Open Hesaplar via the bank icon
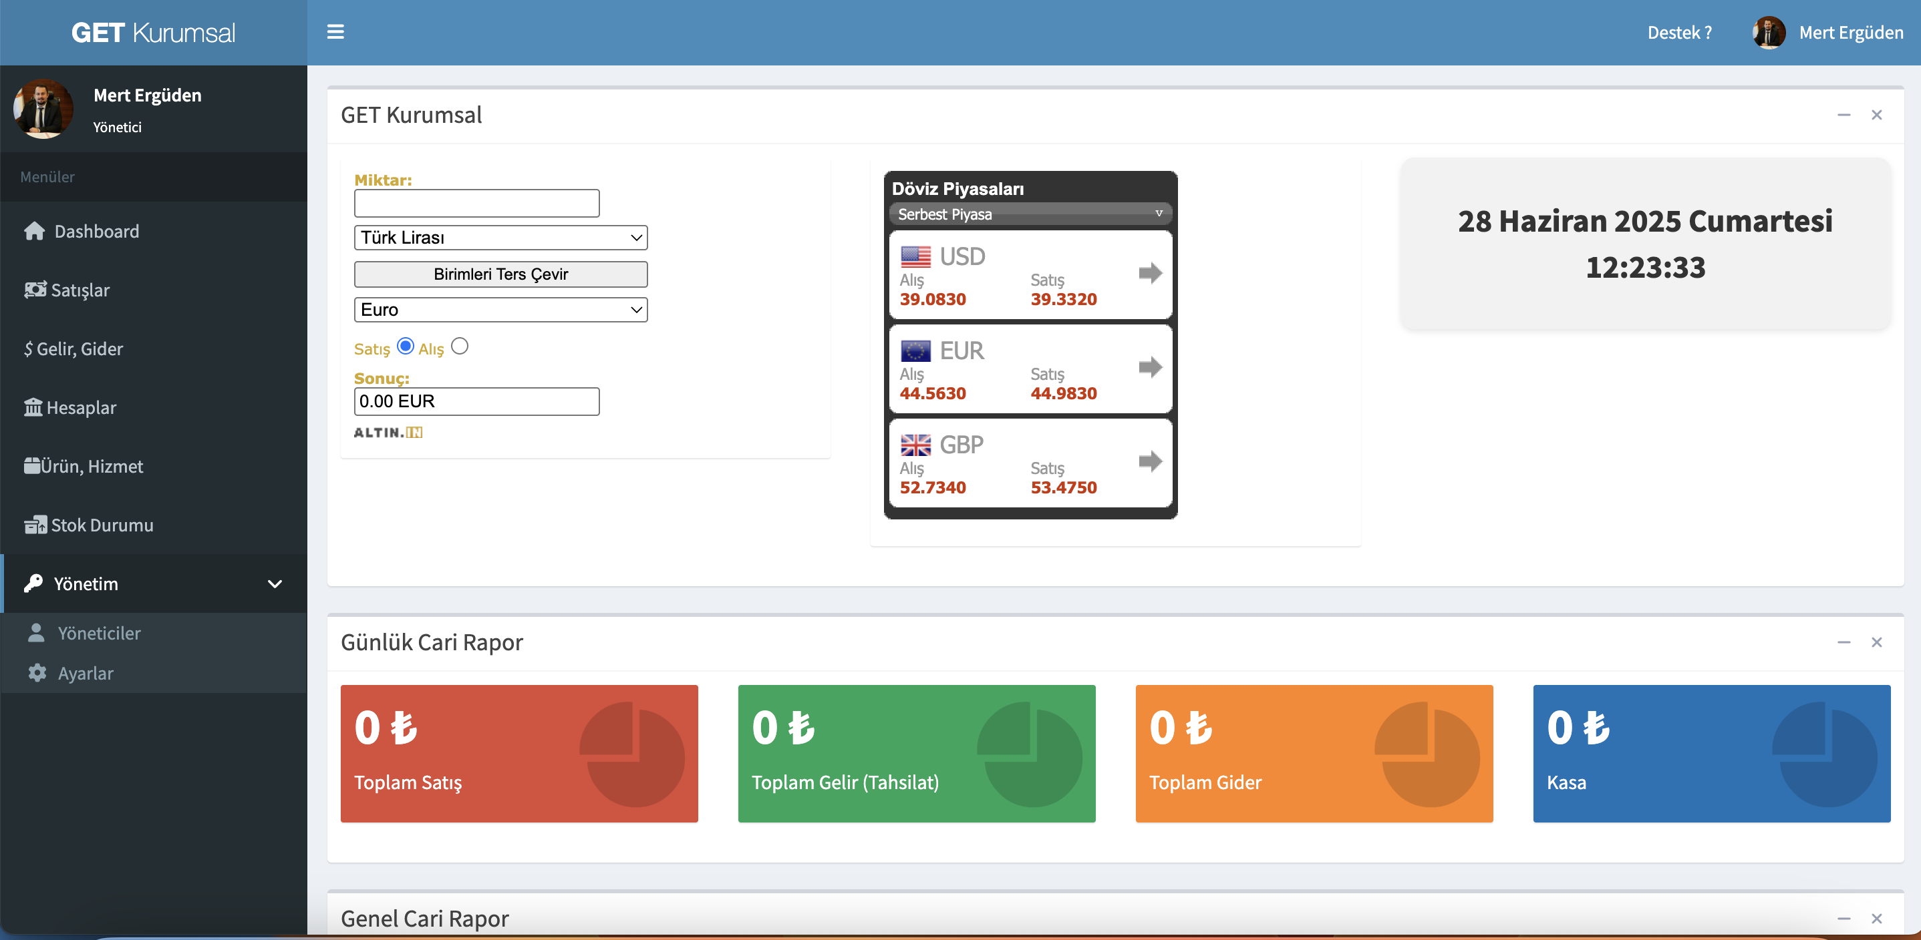The width and height of the screenshot is (1921, 940). point(33,407)
